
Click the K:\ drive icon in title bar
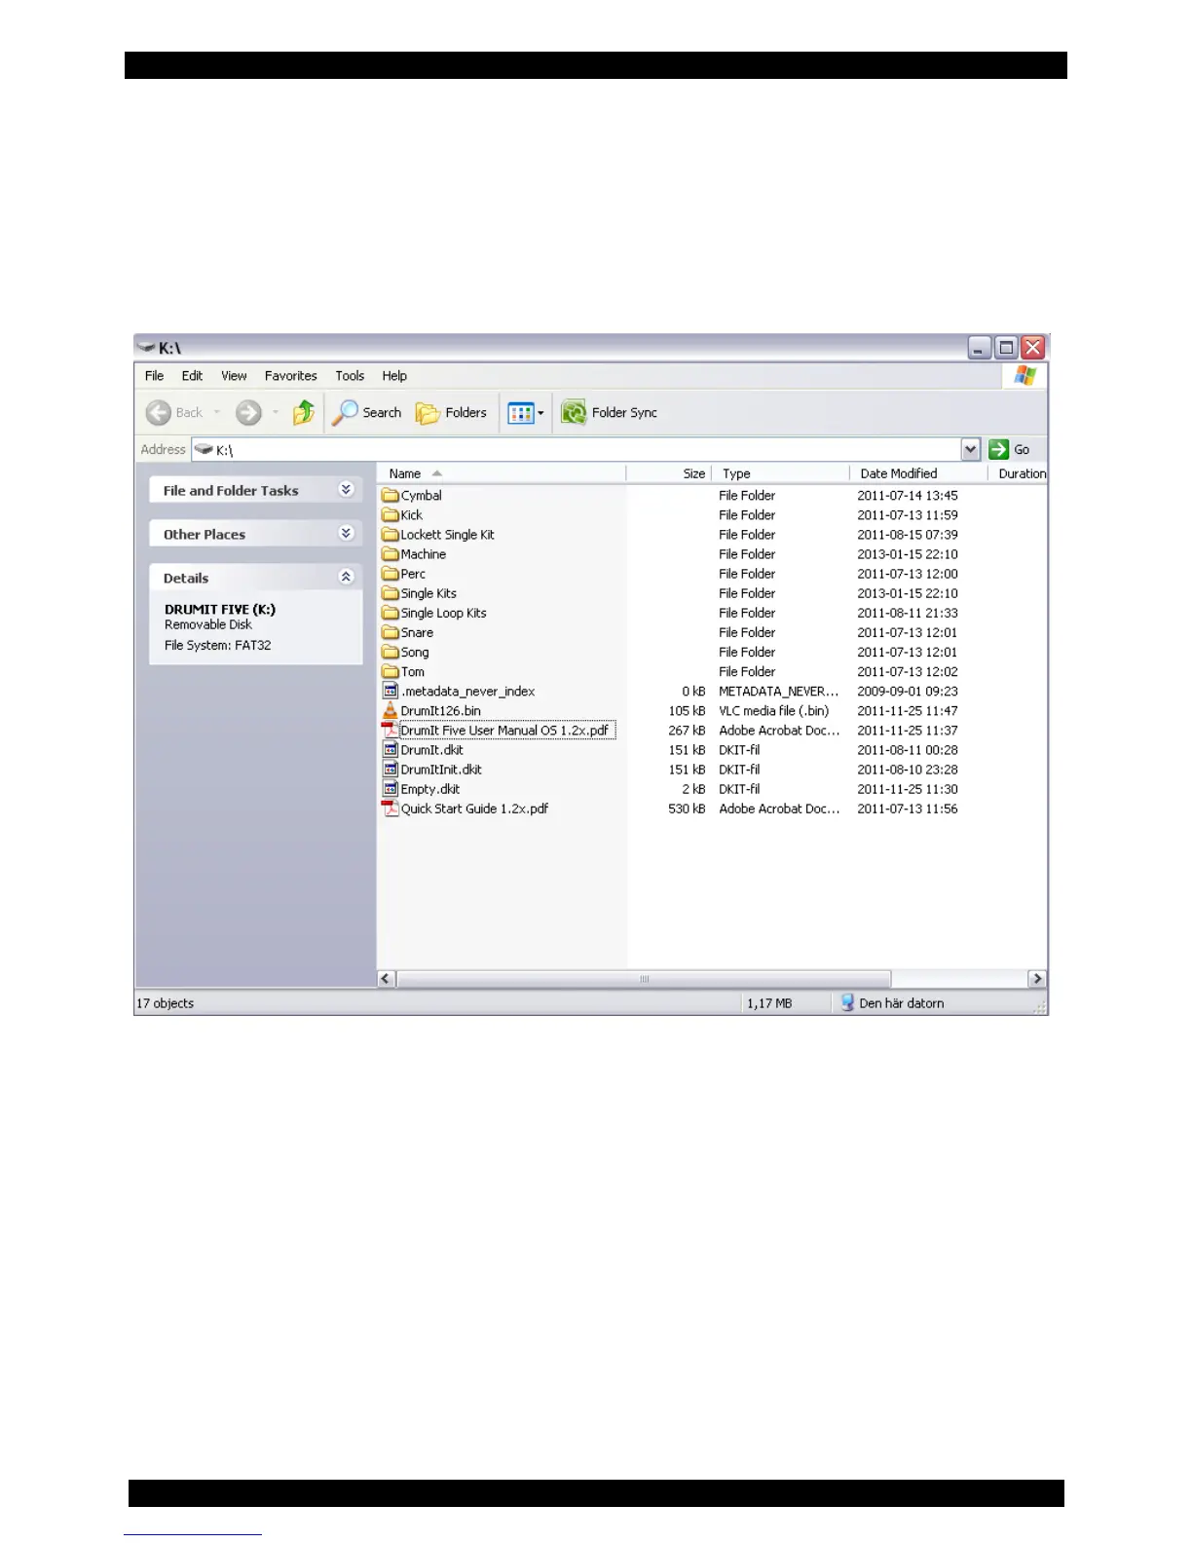coord(146,347)
